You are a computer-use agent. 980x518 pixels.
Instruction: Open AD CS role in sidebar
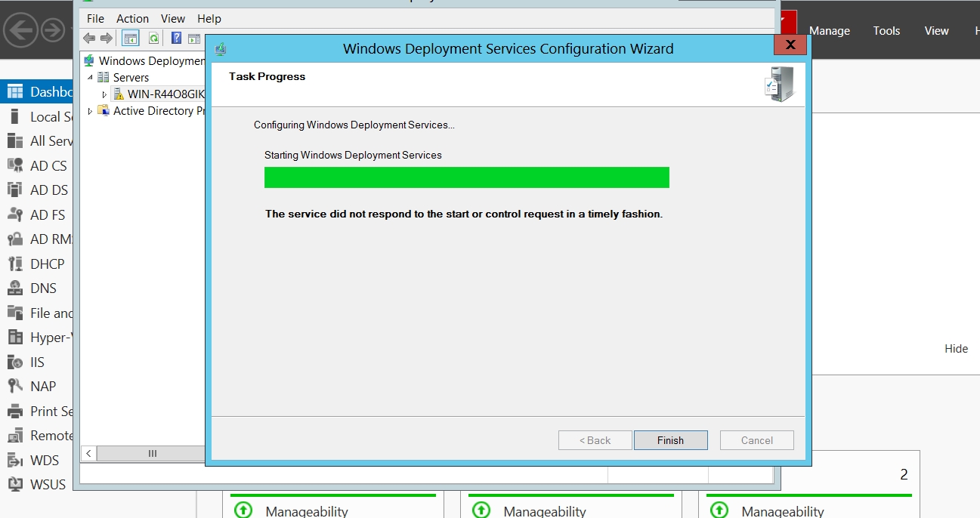[x=36, y=165]
